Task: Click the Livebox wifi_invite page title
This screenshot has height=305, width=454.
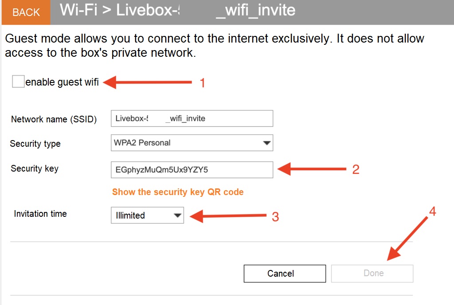Action: (x=177, y=12)
